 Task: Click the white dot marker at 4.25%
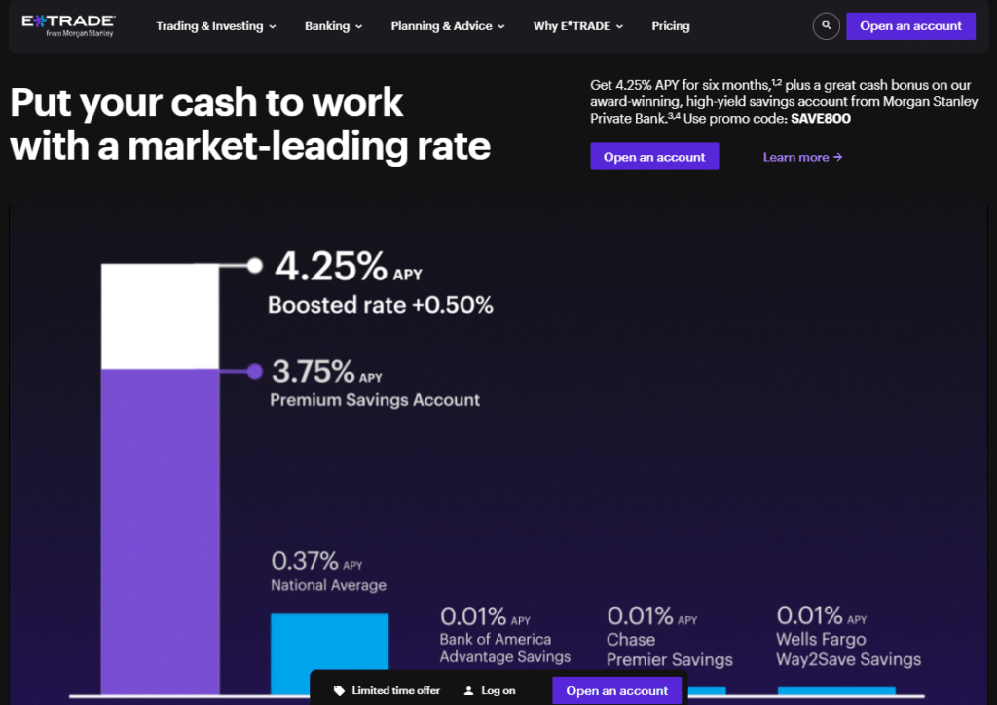pyautogui.click(x=255, y=265)
